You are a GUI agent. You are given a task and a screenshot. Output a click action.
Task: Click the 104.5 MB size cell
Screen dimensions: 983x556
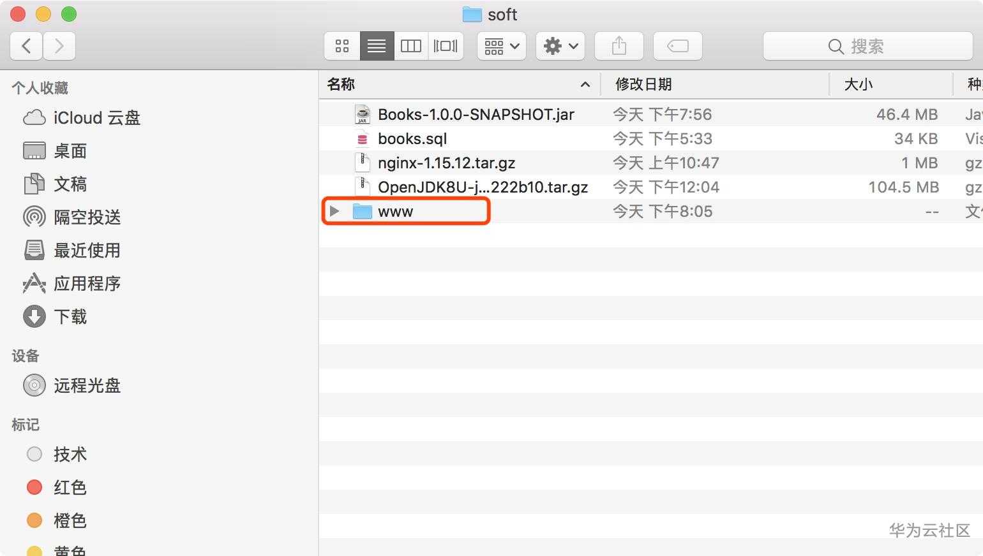coord(903,187)
